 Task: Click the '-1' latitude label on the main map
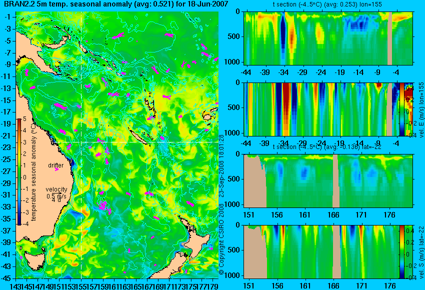(x=7, y=17)
